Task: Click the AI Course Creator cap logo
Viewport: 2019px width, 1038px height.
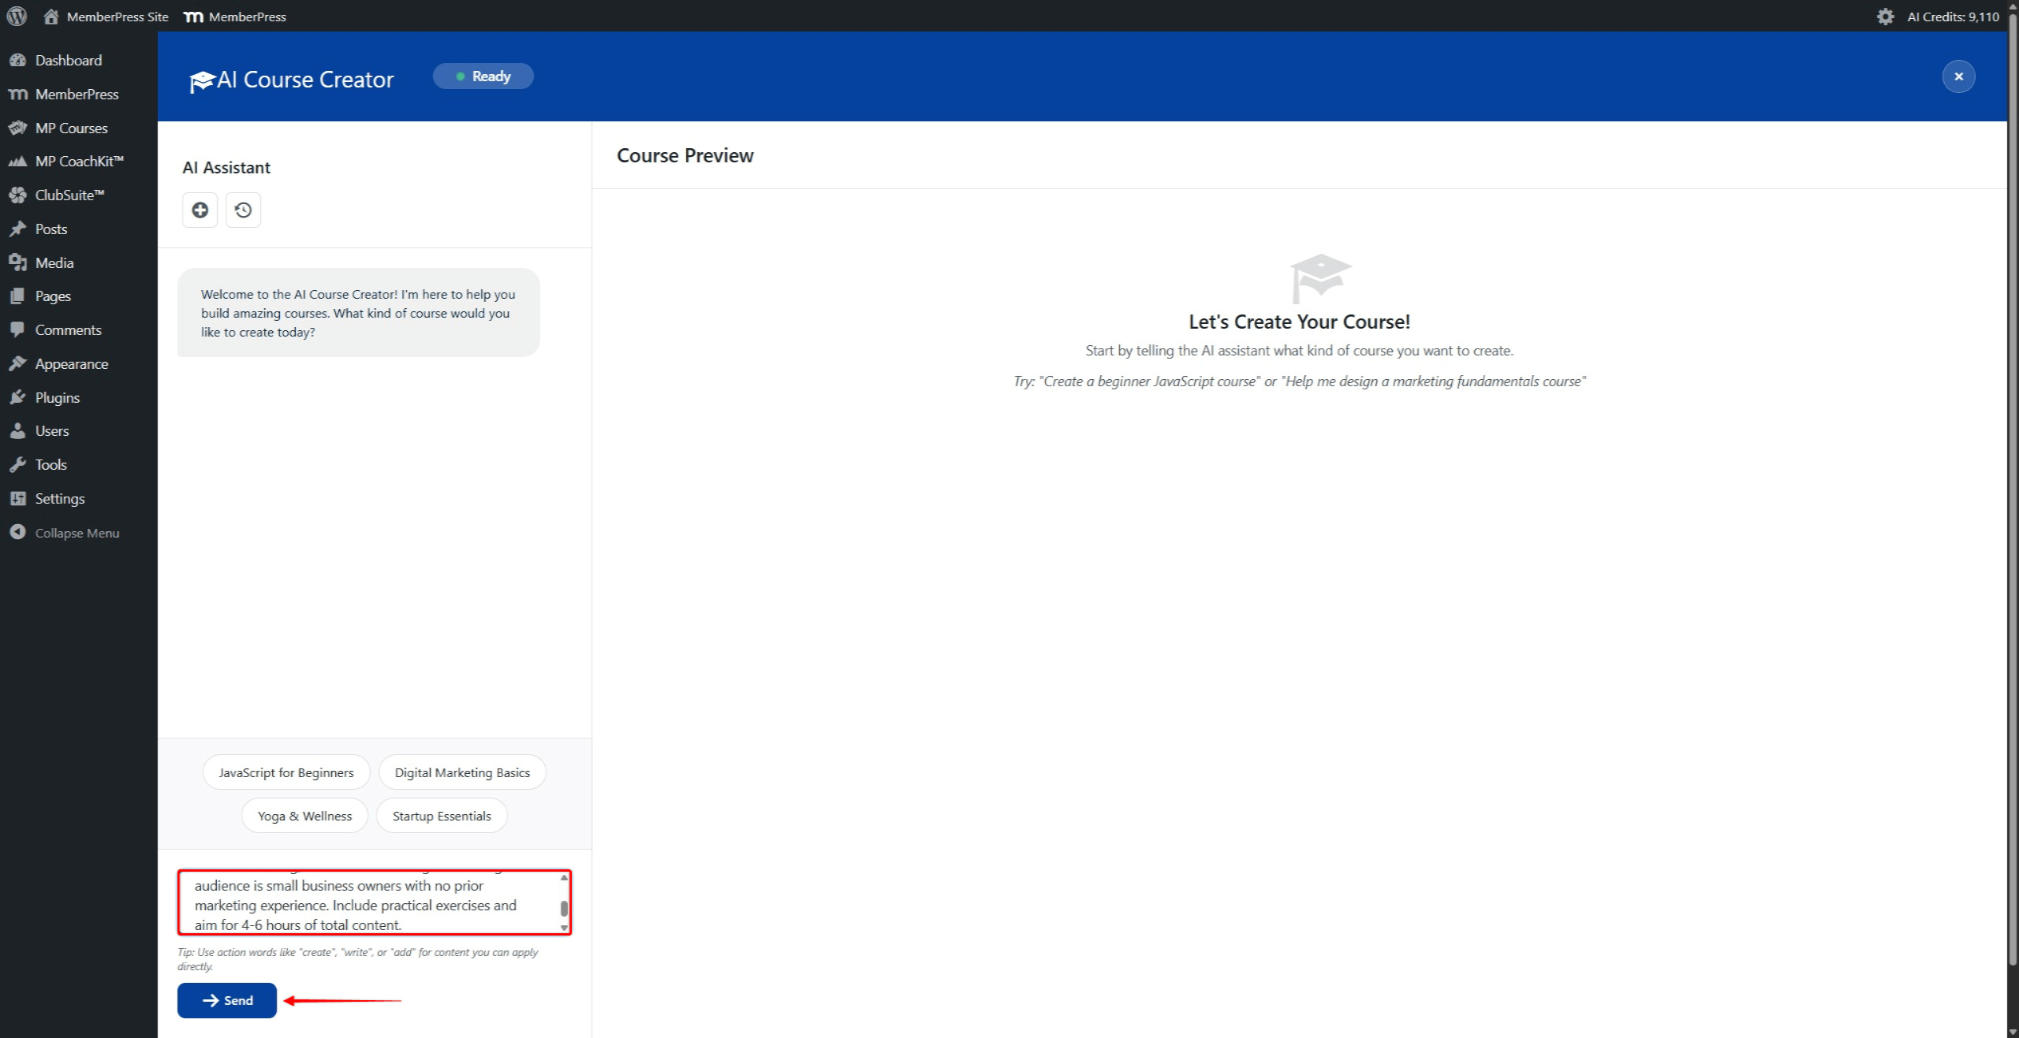Action: pyautogui.click(x=203, y=78)
